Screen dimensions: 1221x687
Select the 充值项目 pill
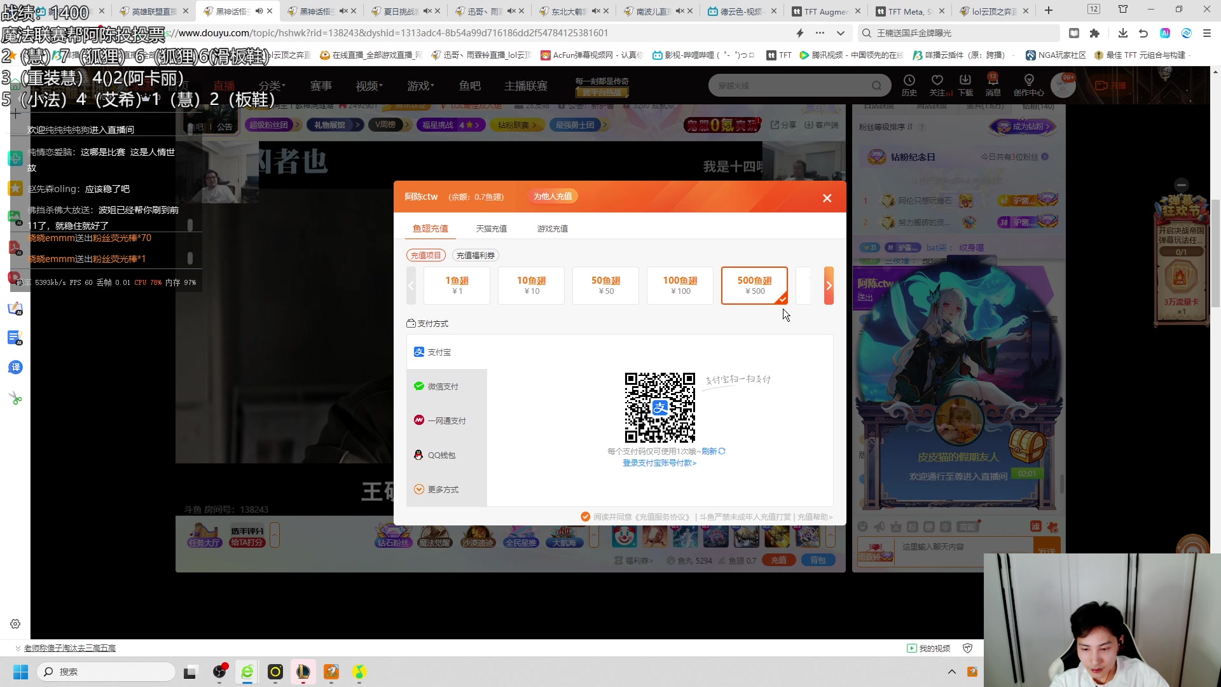point(425,255)
